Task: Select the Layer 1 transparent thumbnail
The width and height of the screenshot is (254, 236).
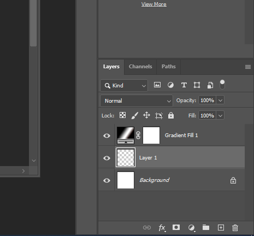Action: [126, 157]
